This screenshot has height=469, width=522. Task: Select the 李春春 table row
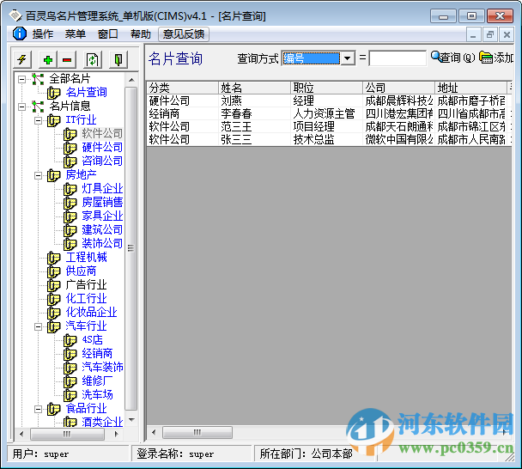tap(329, 113)
